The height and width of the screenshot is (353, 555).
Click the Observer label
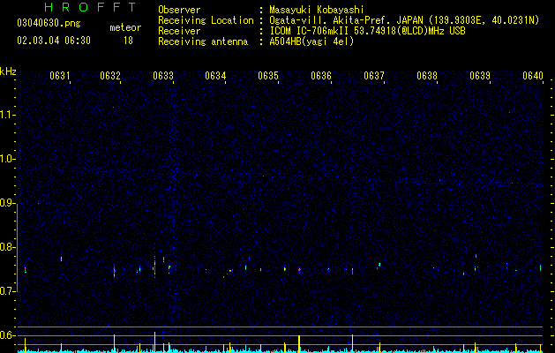point(179,10)
